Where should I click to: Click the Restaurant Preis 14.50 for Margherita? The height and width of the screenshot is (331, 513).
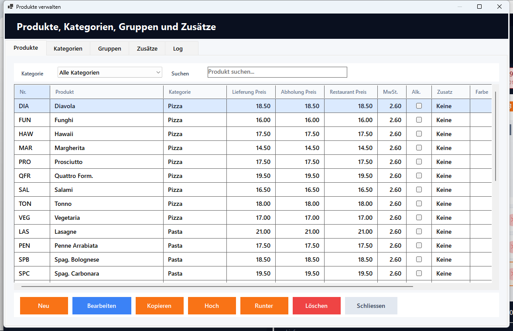click(x=351, y=148)
